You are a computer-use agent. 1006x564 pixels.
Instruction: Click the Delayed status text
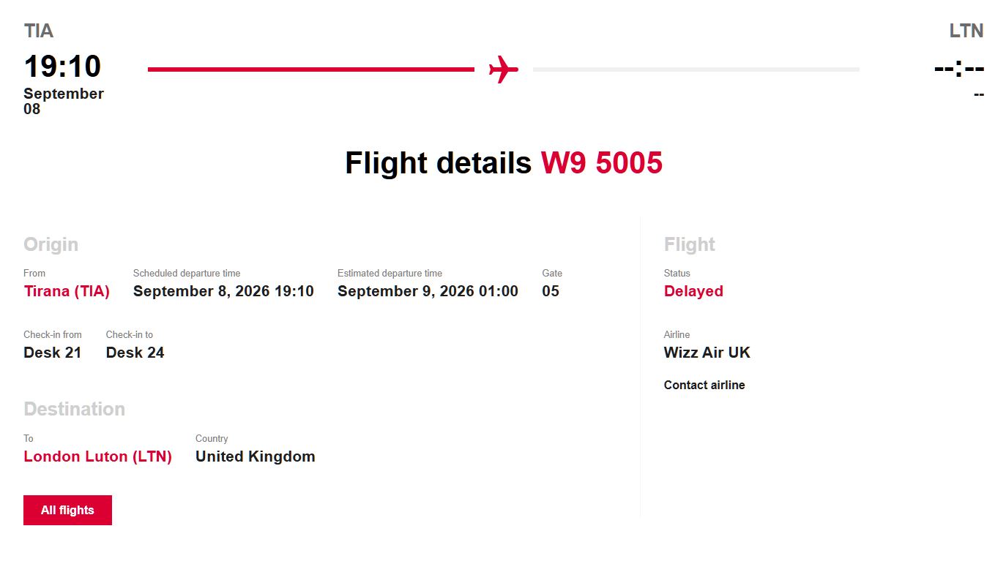point(693,291)
